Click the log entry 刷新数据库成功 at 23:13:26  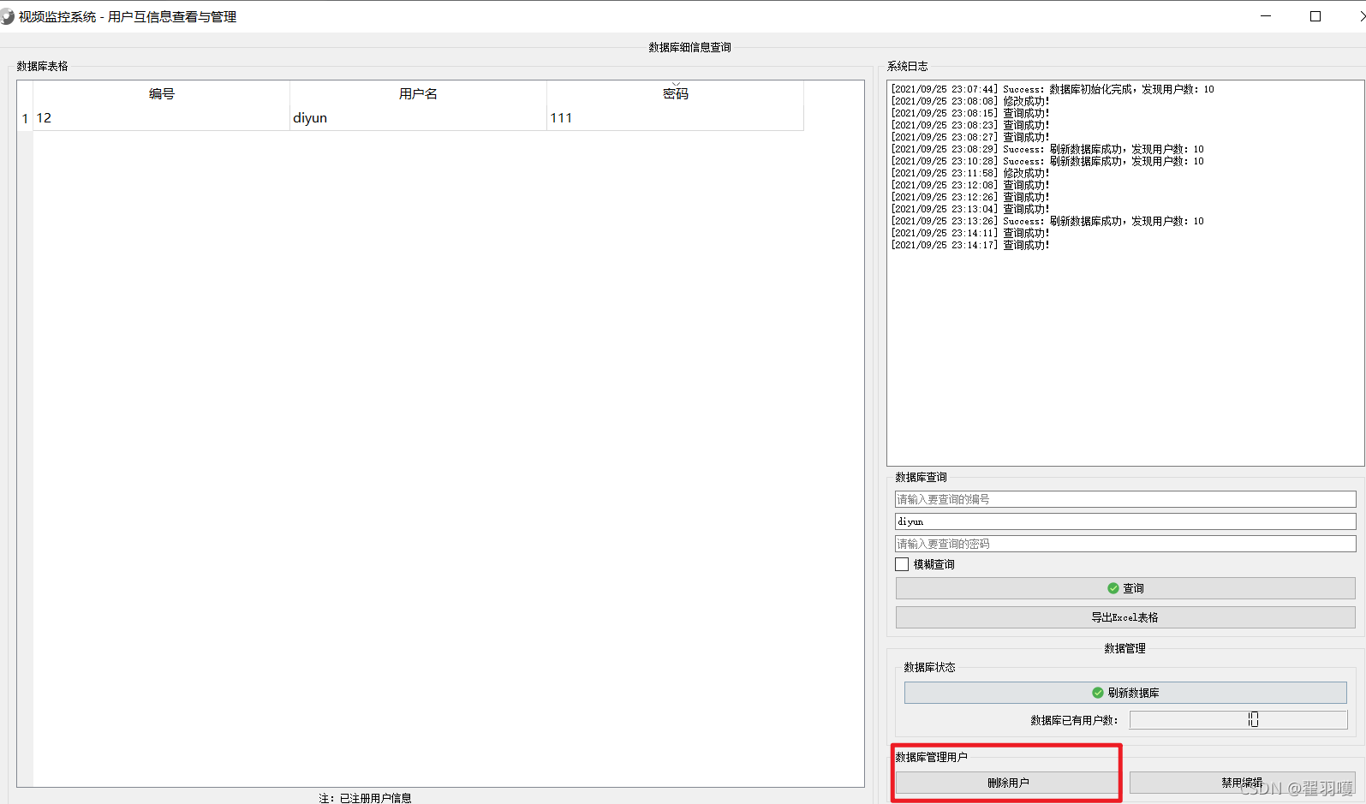[1047, 221]
